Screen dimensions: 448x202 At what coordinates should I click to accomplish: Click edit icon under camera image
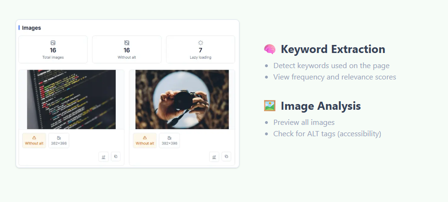[x=214, y=157]
